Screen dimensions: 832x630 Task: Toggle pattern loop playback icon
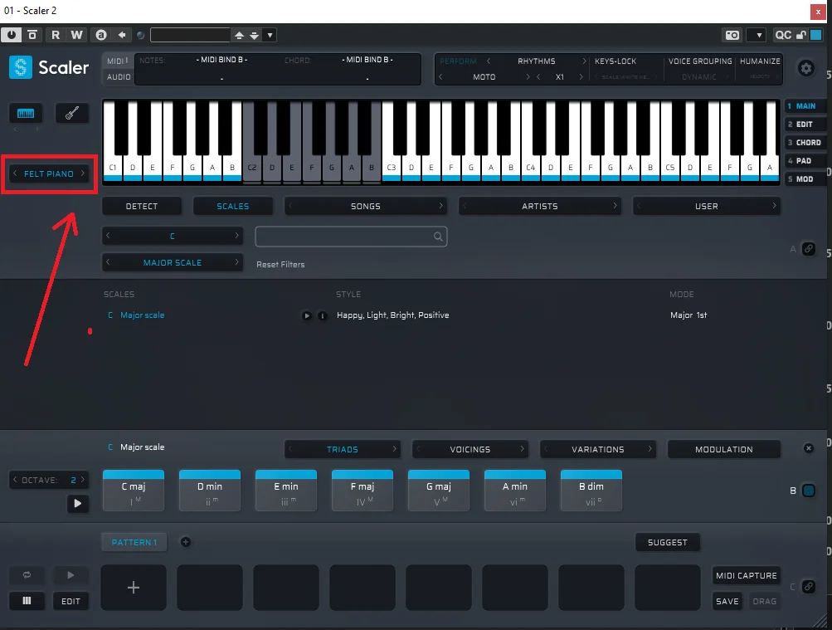click(x=27, y=574)
